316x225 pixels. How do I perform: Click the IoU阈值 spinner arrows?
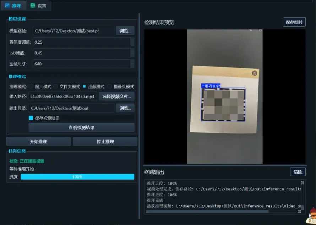point(132,53)
